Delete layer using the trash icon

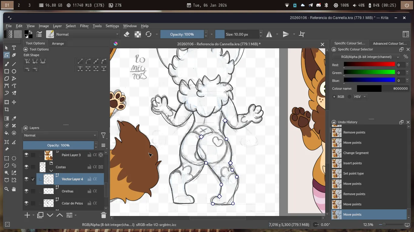click(x=103, y=215)
